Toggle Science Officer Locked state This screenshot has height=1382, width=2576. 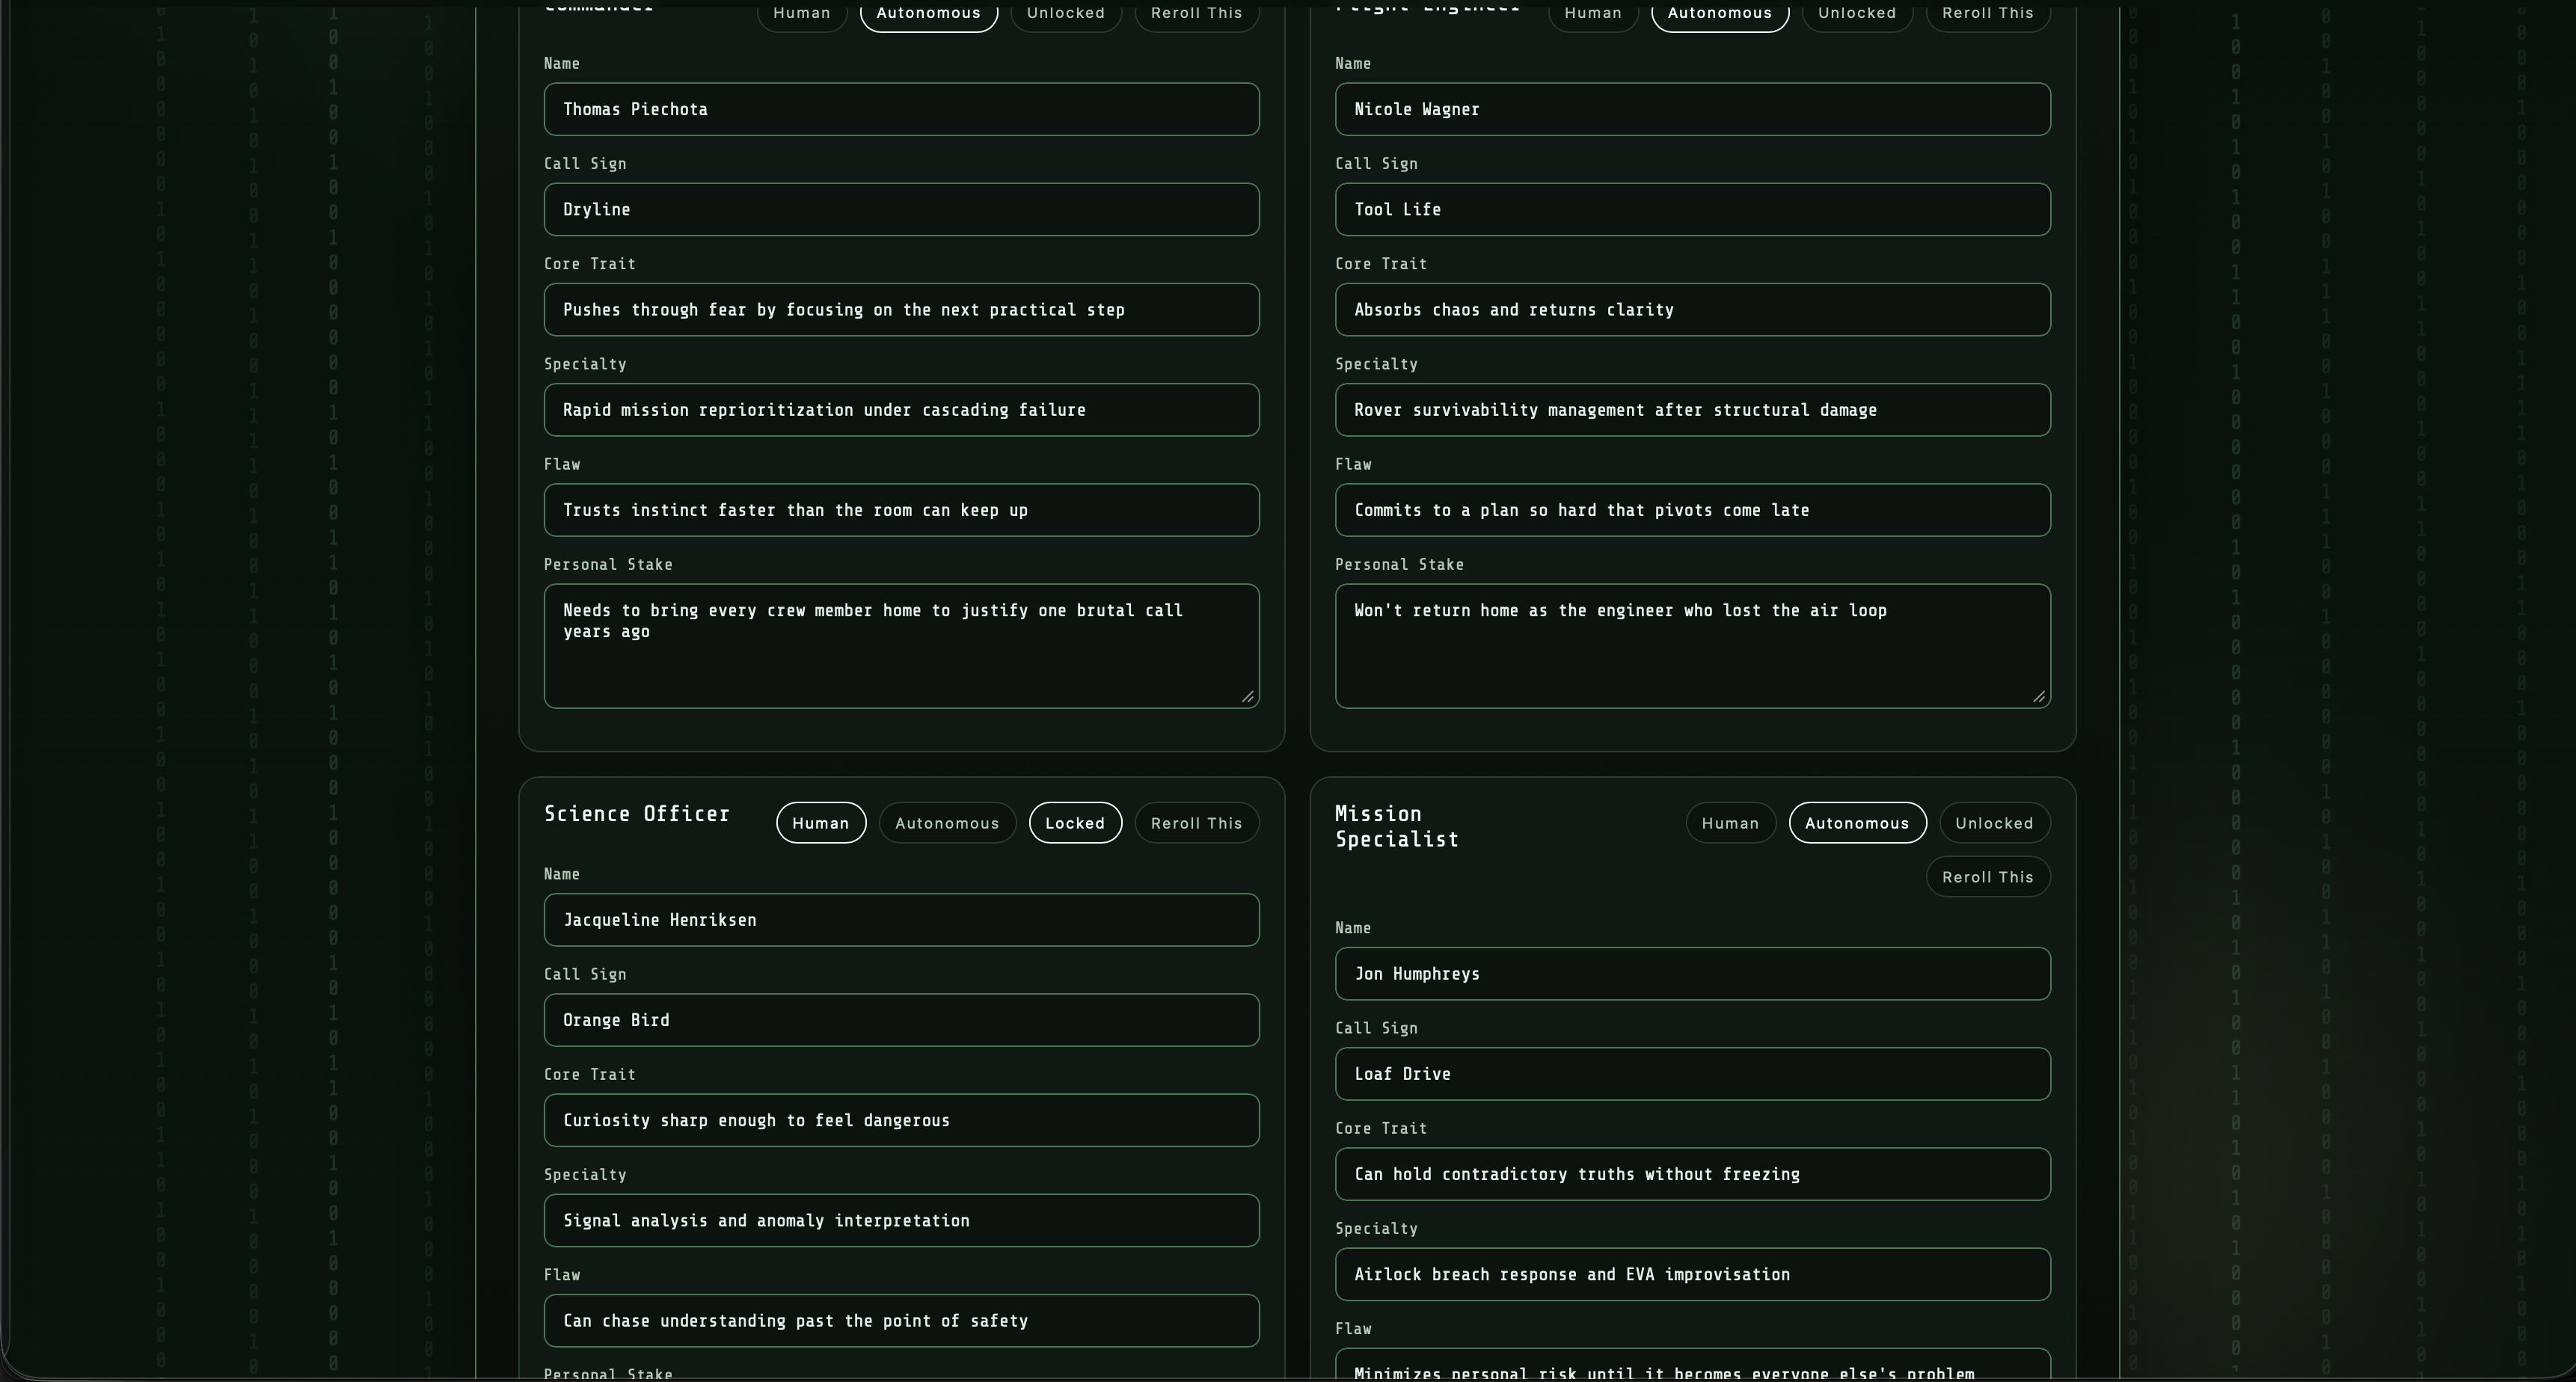click(1074, 823)
